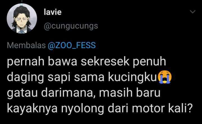Click the crying face emoji

point(165,77)
